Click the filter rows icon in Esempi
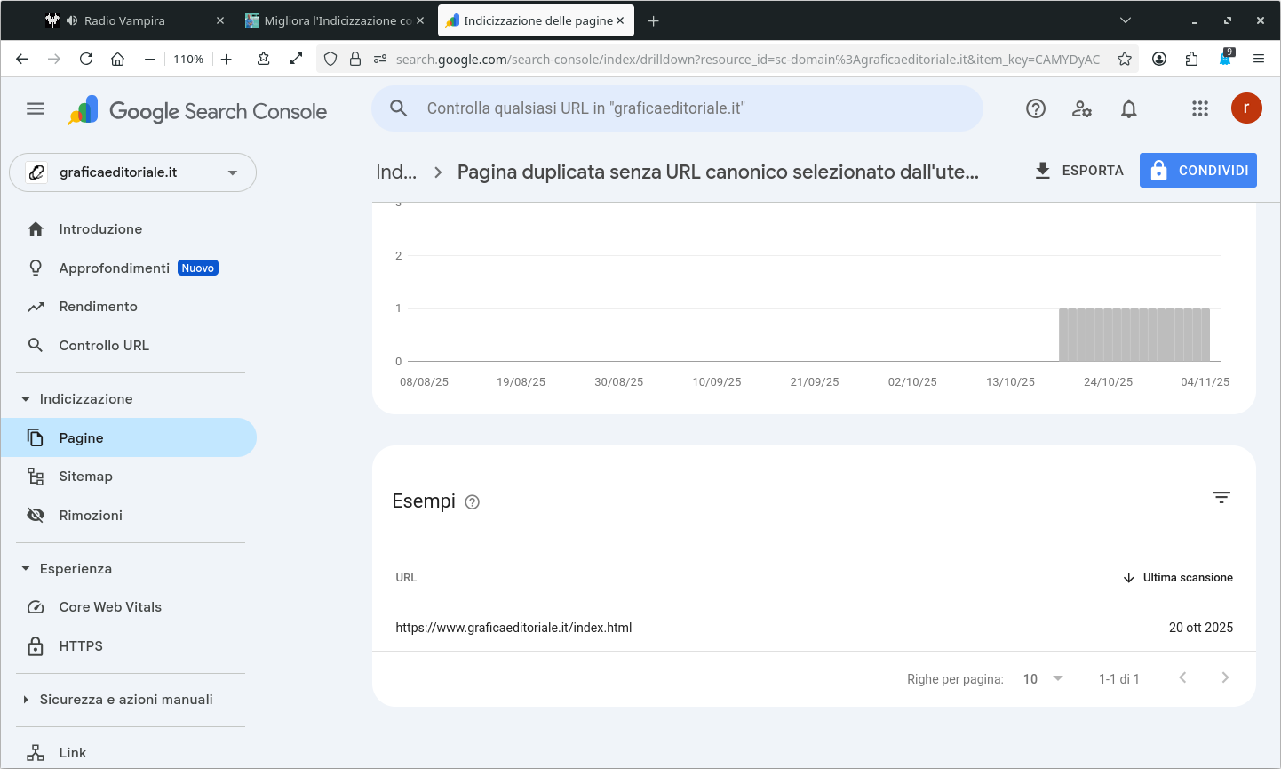This screenshot has height=769, width=1281. coord(1221,498)
